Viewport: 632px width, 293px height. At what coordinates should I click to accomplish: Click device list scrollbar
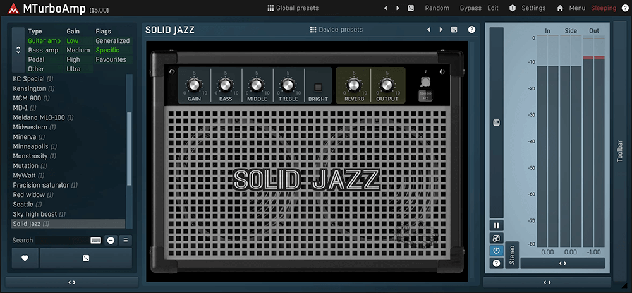point(130,149)
